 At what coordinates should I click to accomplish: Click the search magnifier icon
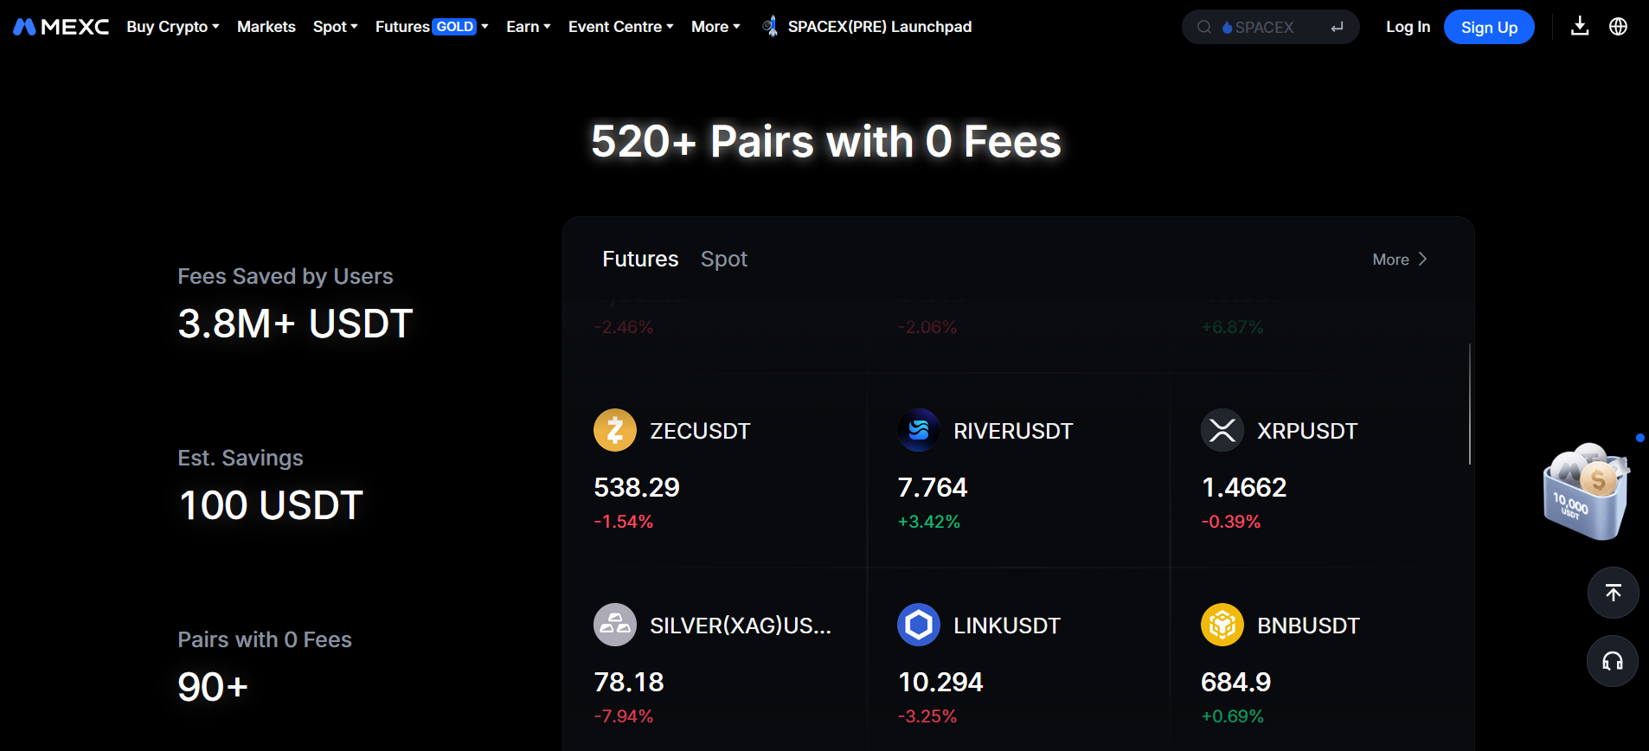(x=1203, y=27)
